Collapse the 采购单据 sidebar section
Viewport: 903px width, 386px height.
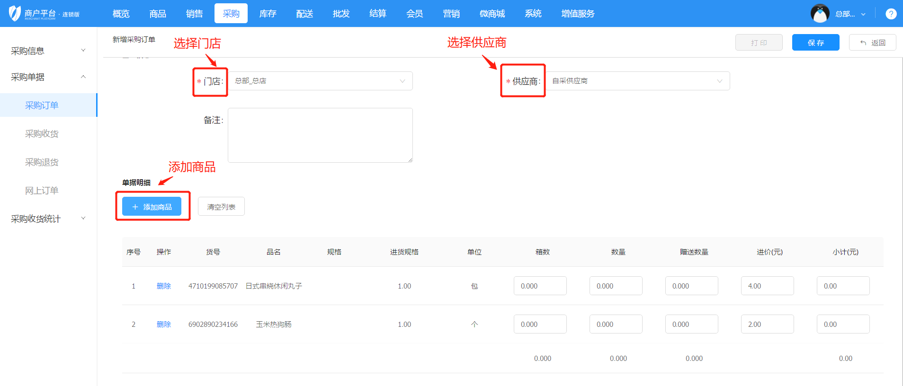47,77
